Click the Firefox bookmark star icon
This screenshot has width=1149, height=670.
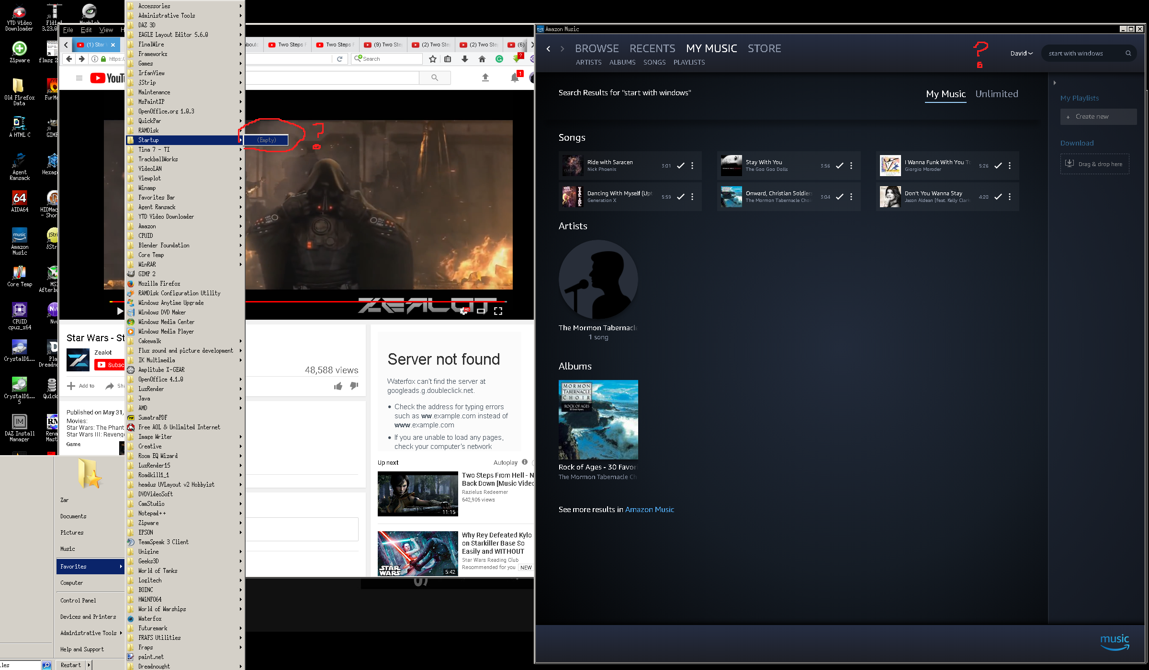pos(433,59)
